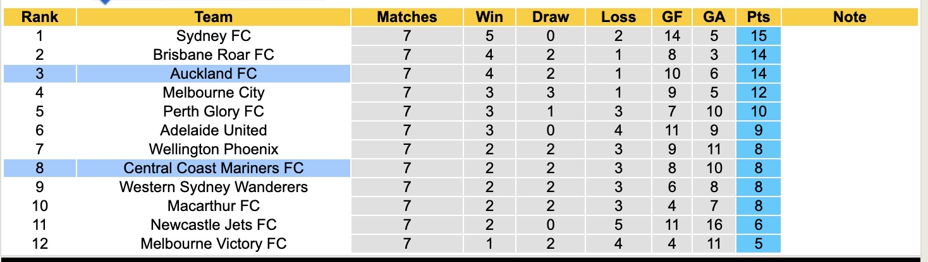928x262 pixels.
Task: Click the Note column header
Action: pyautogui.click(x=850, y=17)
